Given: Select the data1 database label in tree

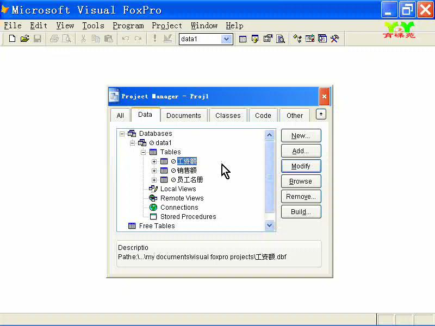Looking at the screenshot, I should coord(164,143).
